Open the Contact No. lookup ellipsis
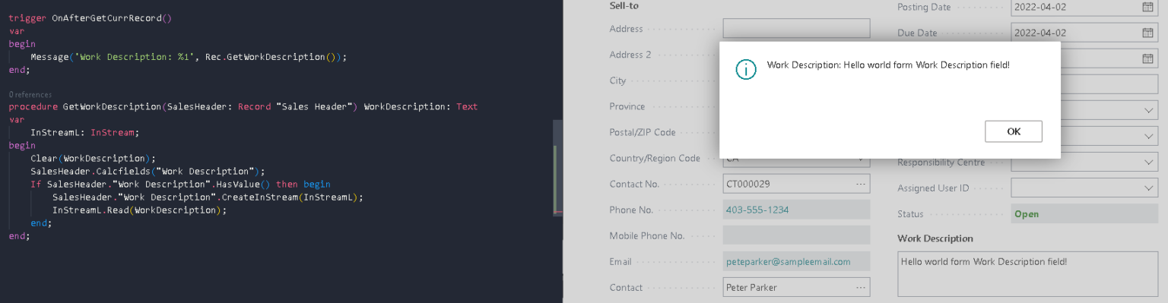Screen dimensions: 1168x303 coord(860,184)
